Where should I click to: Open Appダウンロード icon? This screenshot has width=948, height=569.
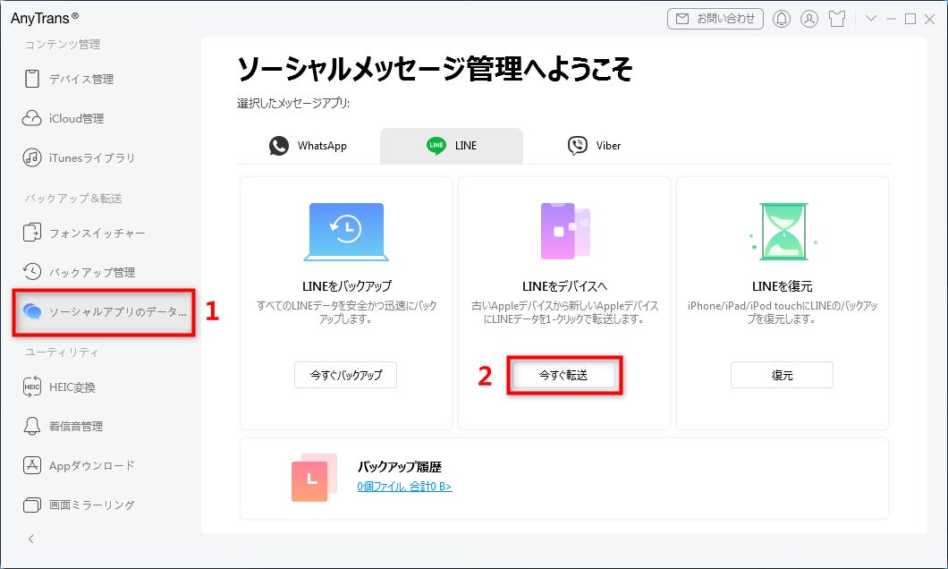pyautogui.click(x=31, y=465)
